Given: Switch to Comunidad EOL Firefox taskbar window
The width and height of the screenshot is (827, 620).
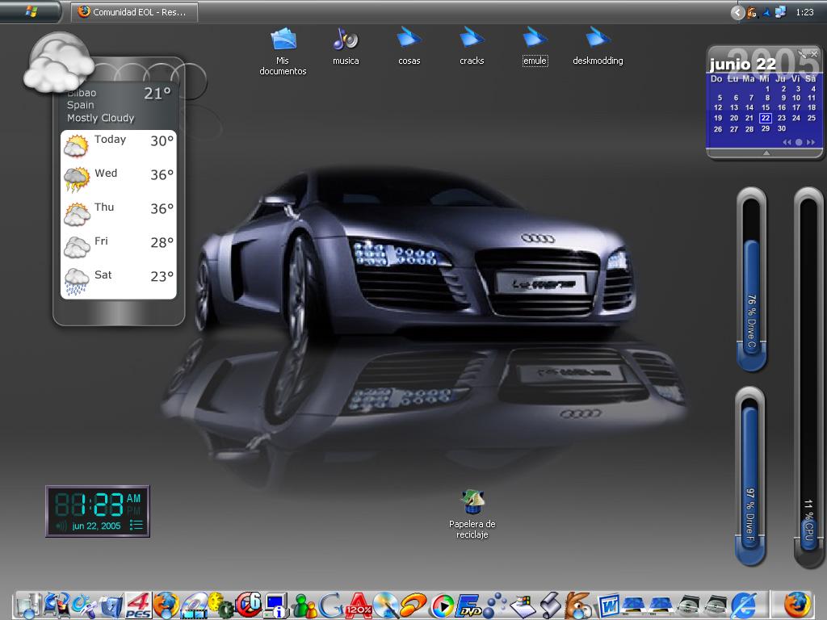Looking at the screenshot, I should [134, 12].
